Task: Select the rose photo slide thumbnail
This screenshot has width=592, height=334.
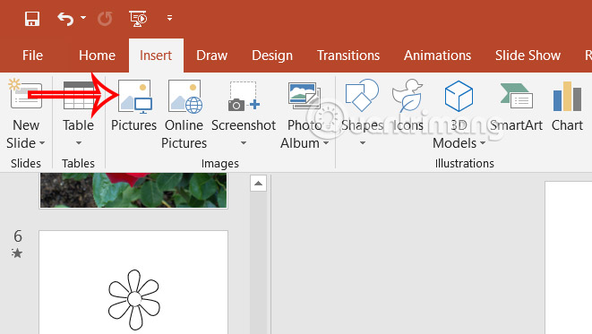Action: pos(133,190)
